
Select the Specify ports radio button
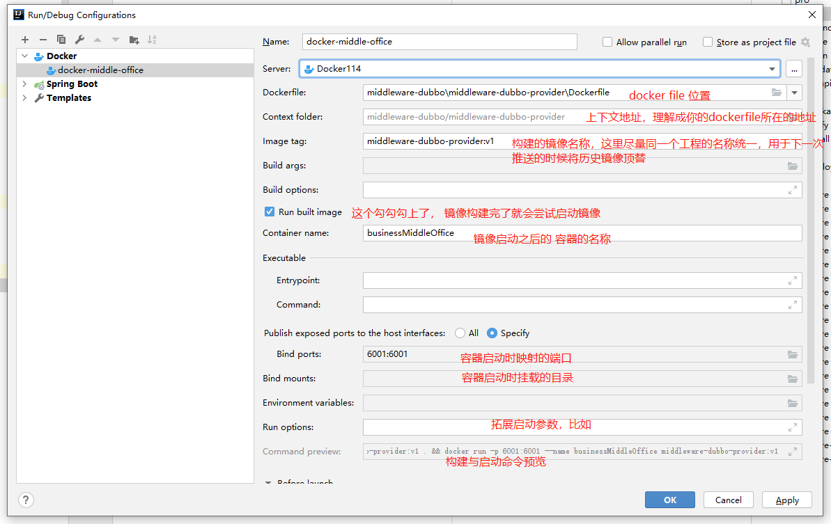(492, 333)
